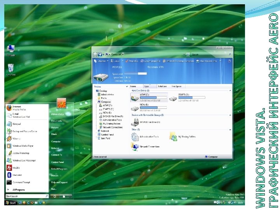
Task: Click System properties in toolbar
Action: [x=150, y=61]
